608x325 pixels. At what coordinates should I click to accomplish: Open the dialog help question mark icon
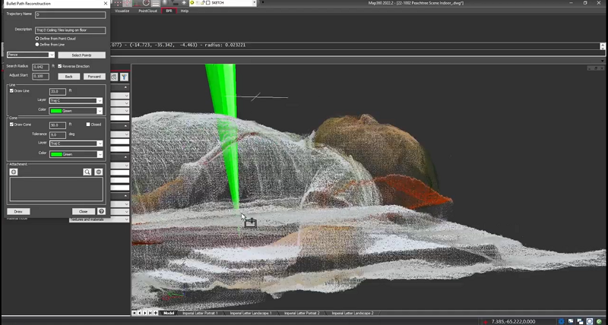pyautogui.click(x=101, y=211)
